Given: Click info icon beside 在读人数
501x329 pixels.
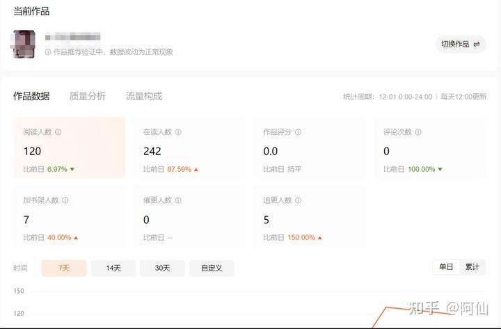Looking at the screenshot, I should click(178, 132).
